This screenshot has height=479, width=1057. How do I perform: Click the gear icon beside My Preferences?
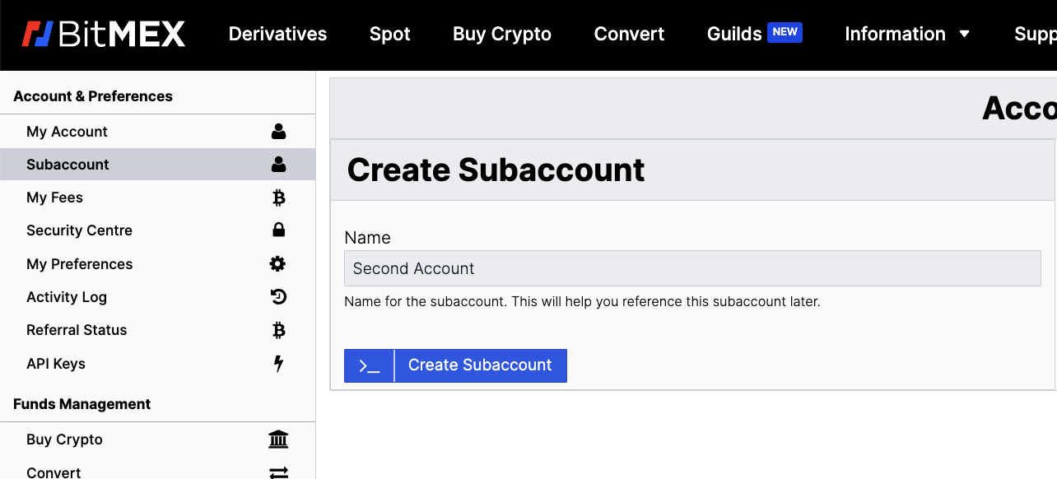278,263
